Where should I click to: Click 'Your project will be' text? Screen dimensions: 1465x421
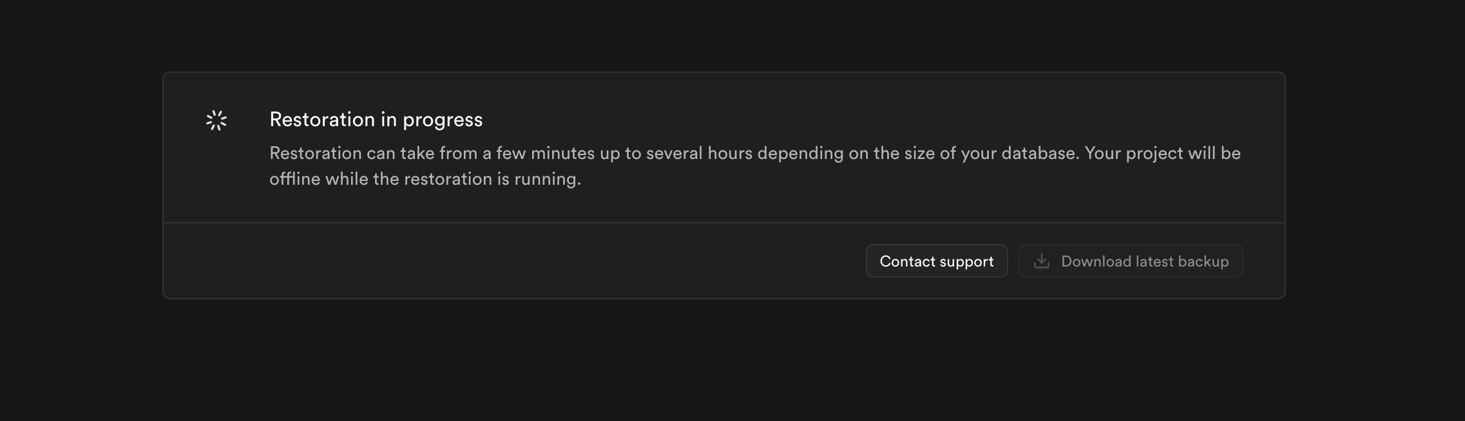coord(1162,153)
